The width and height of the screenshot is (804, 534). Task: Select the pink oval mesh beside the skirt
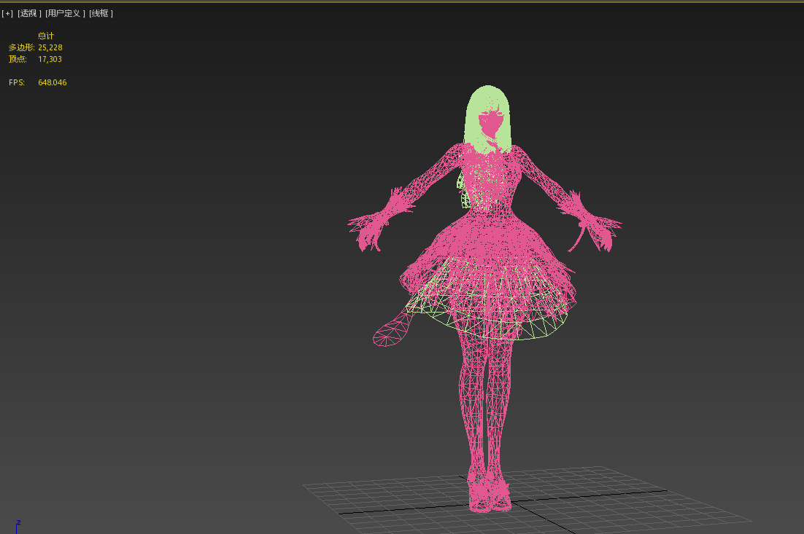point(390,331)
